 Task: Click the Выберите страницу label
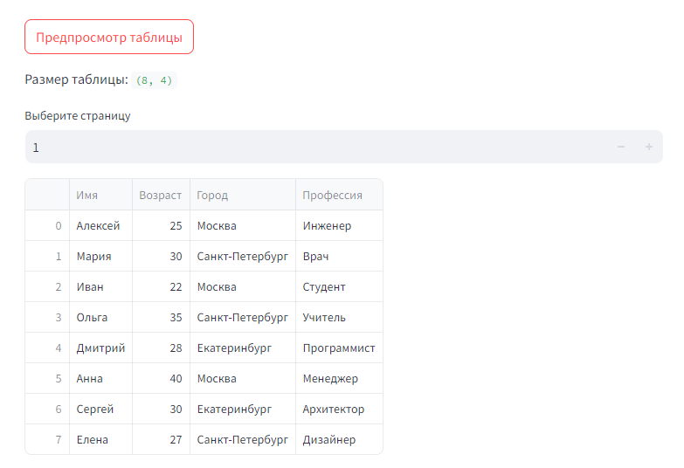tap(78, 115)
